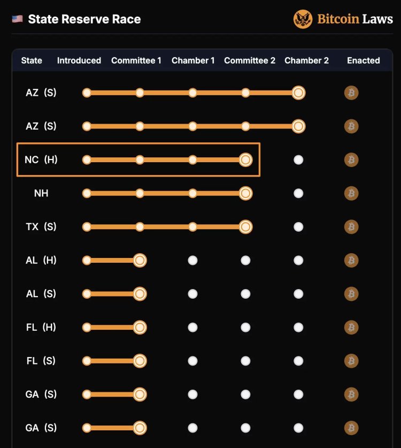Open the Bitcoin Laws text link
The height and width of the screenshot is (448, 401).
point(356,19)
